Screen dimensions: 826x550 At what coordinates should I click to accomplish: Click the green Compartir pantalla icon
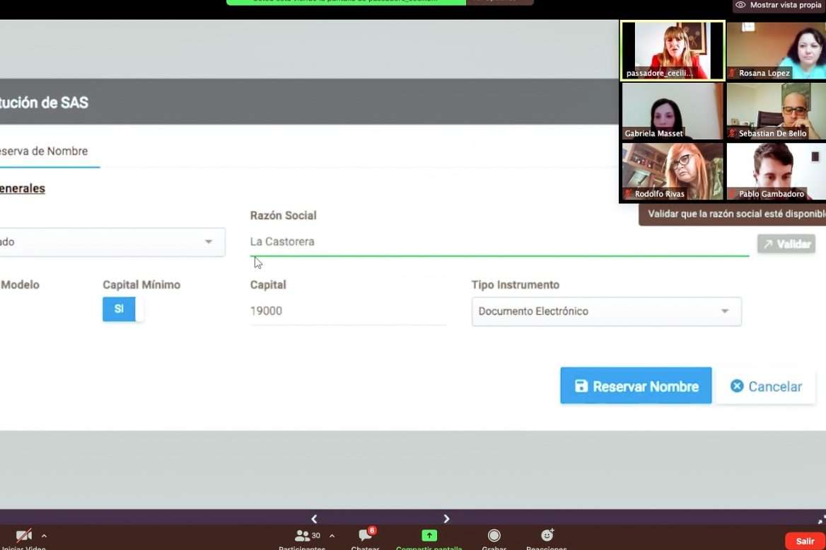point(429,536)
